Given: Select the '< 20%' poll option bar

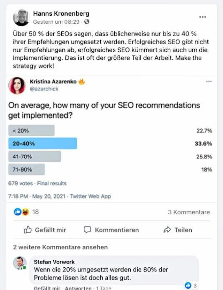Looking at the screenshot, I should point(31,131).
